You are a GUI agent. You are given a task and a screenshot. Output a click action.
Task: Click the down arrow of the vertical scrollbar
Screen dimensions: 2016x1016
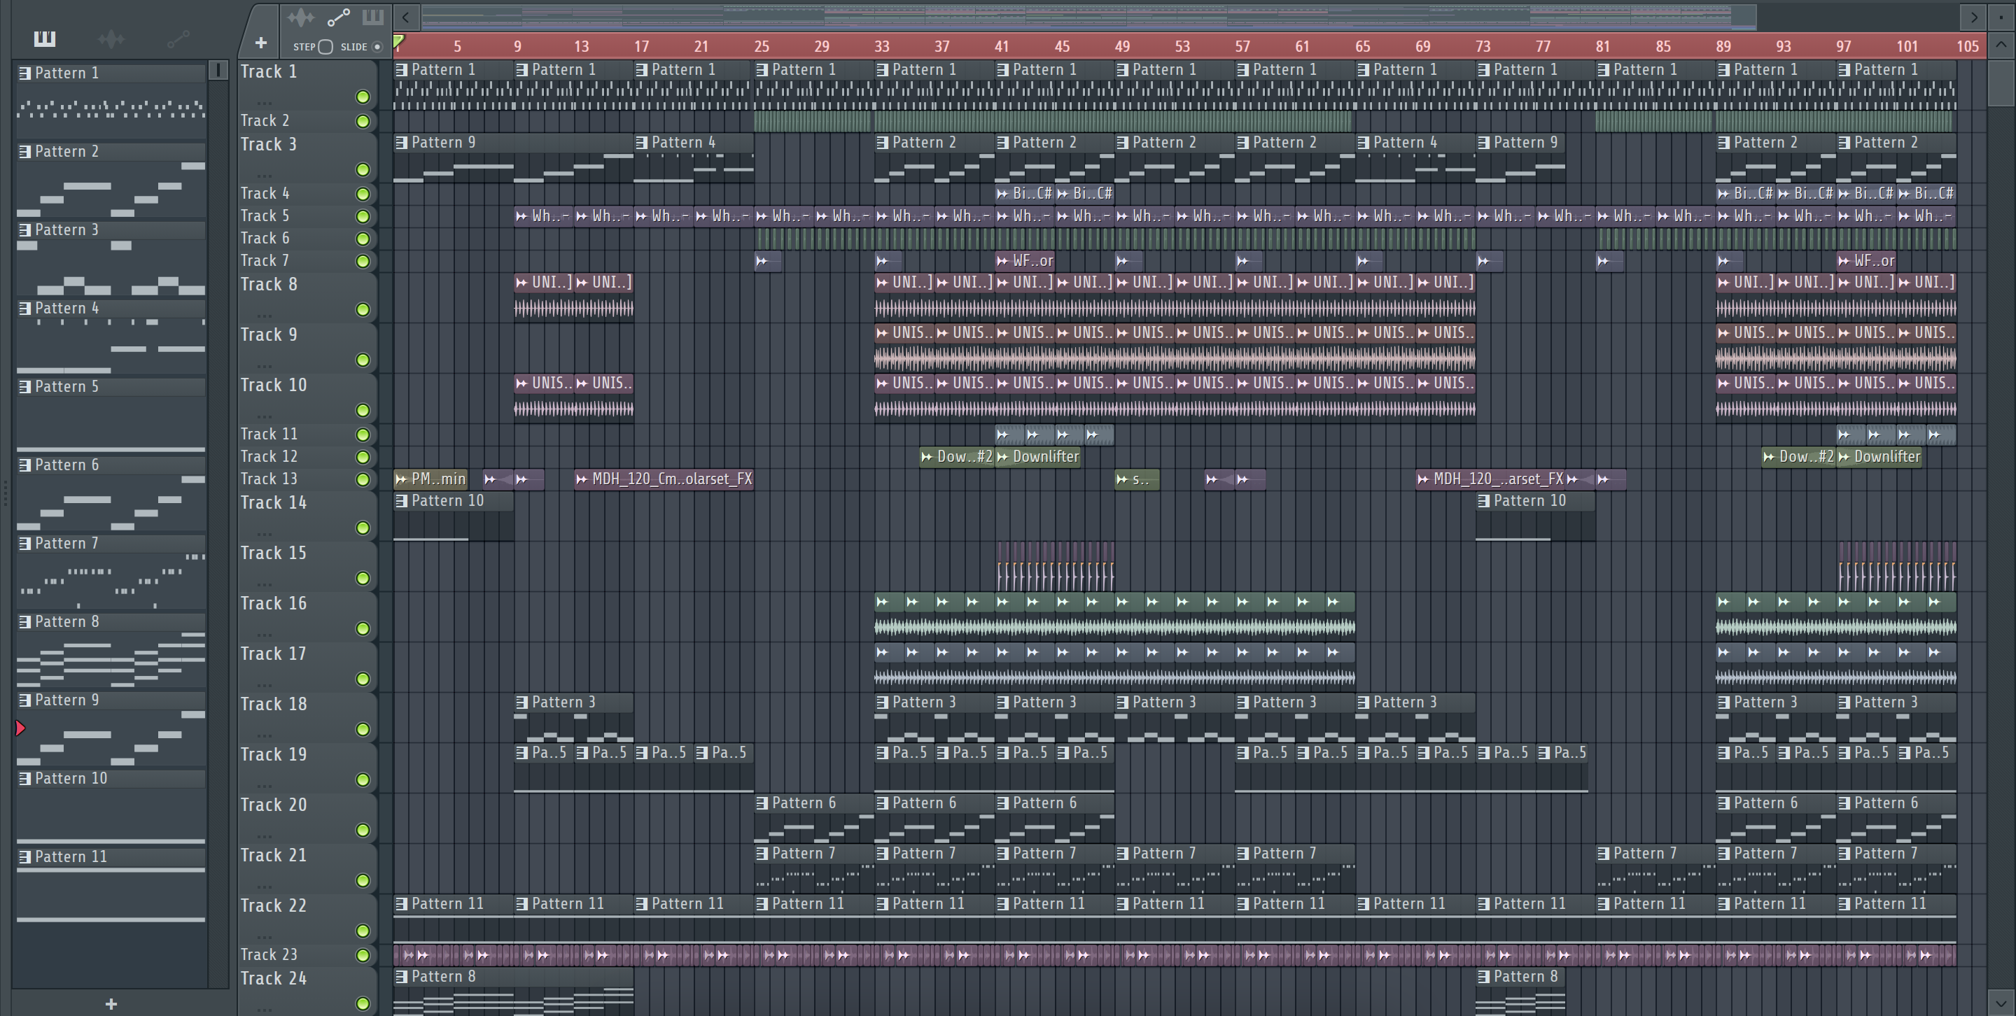tap(2001, 1002)
